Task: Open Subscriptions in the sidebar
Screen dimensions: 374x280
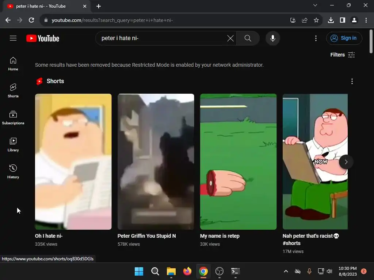Action: point(13,118)
